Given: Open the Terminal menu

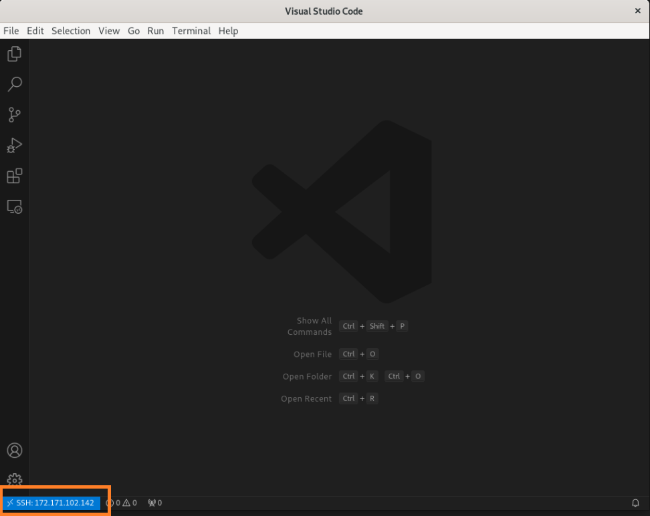Looking at the screenshot, I should (191, 31).
